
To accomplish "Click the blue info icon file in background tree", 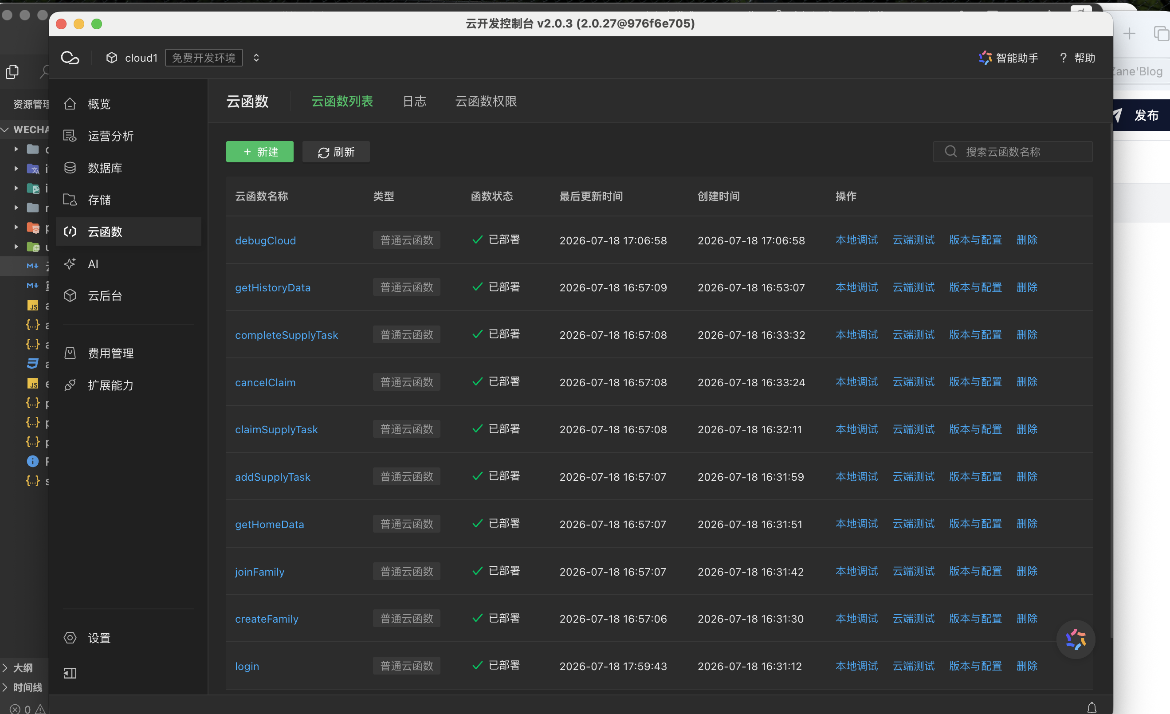I will click(32, 462).
